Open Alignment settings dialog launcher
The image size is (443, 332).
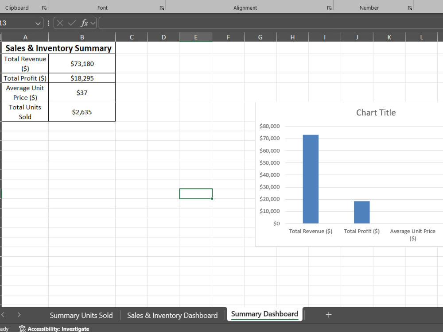(x=330, y=8)
